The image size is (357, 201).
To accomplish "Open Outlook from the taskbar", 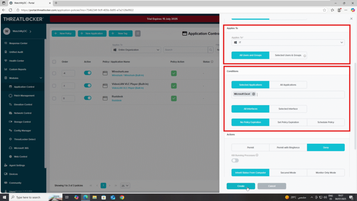I will (113, 198).
